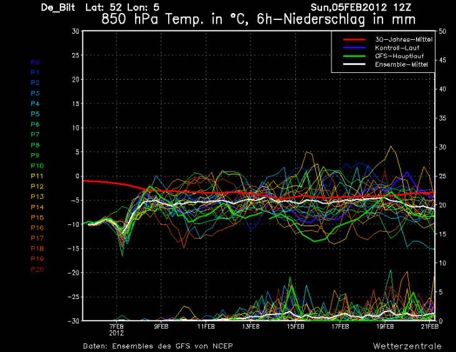Click the P4 label in member list
456x352 pixels.
[35, 103]
